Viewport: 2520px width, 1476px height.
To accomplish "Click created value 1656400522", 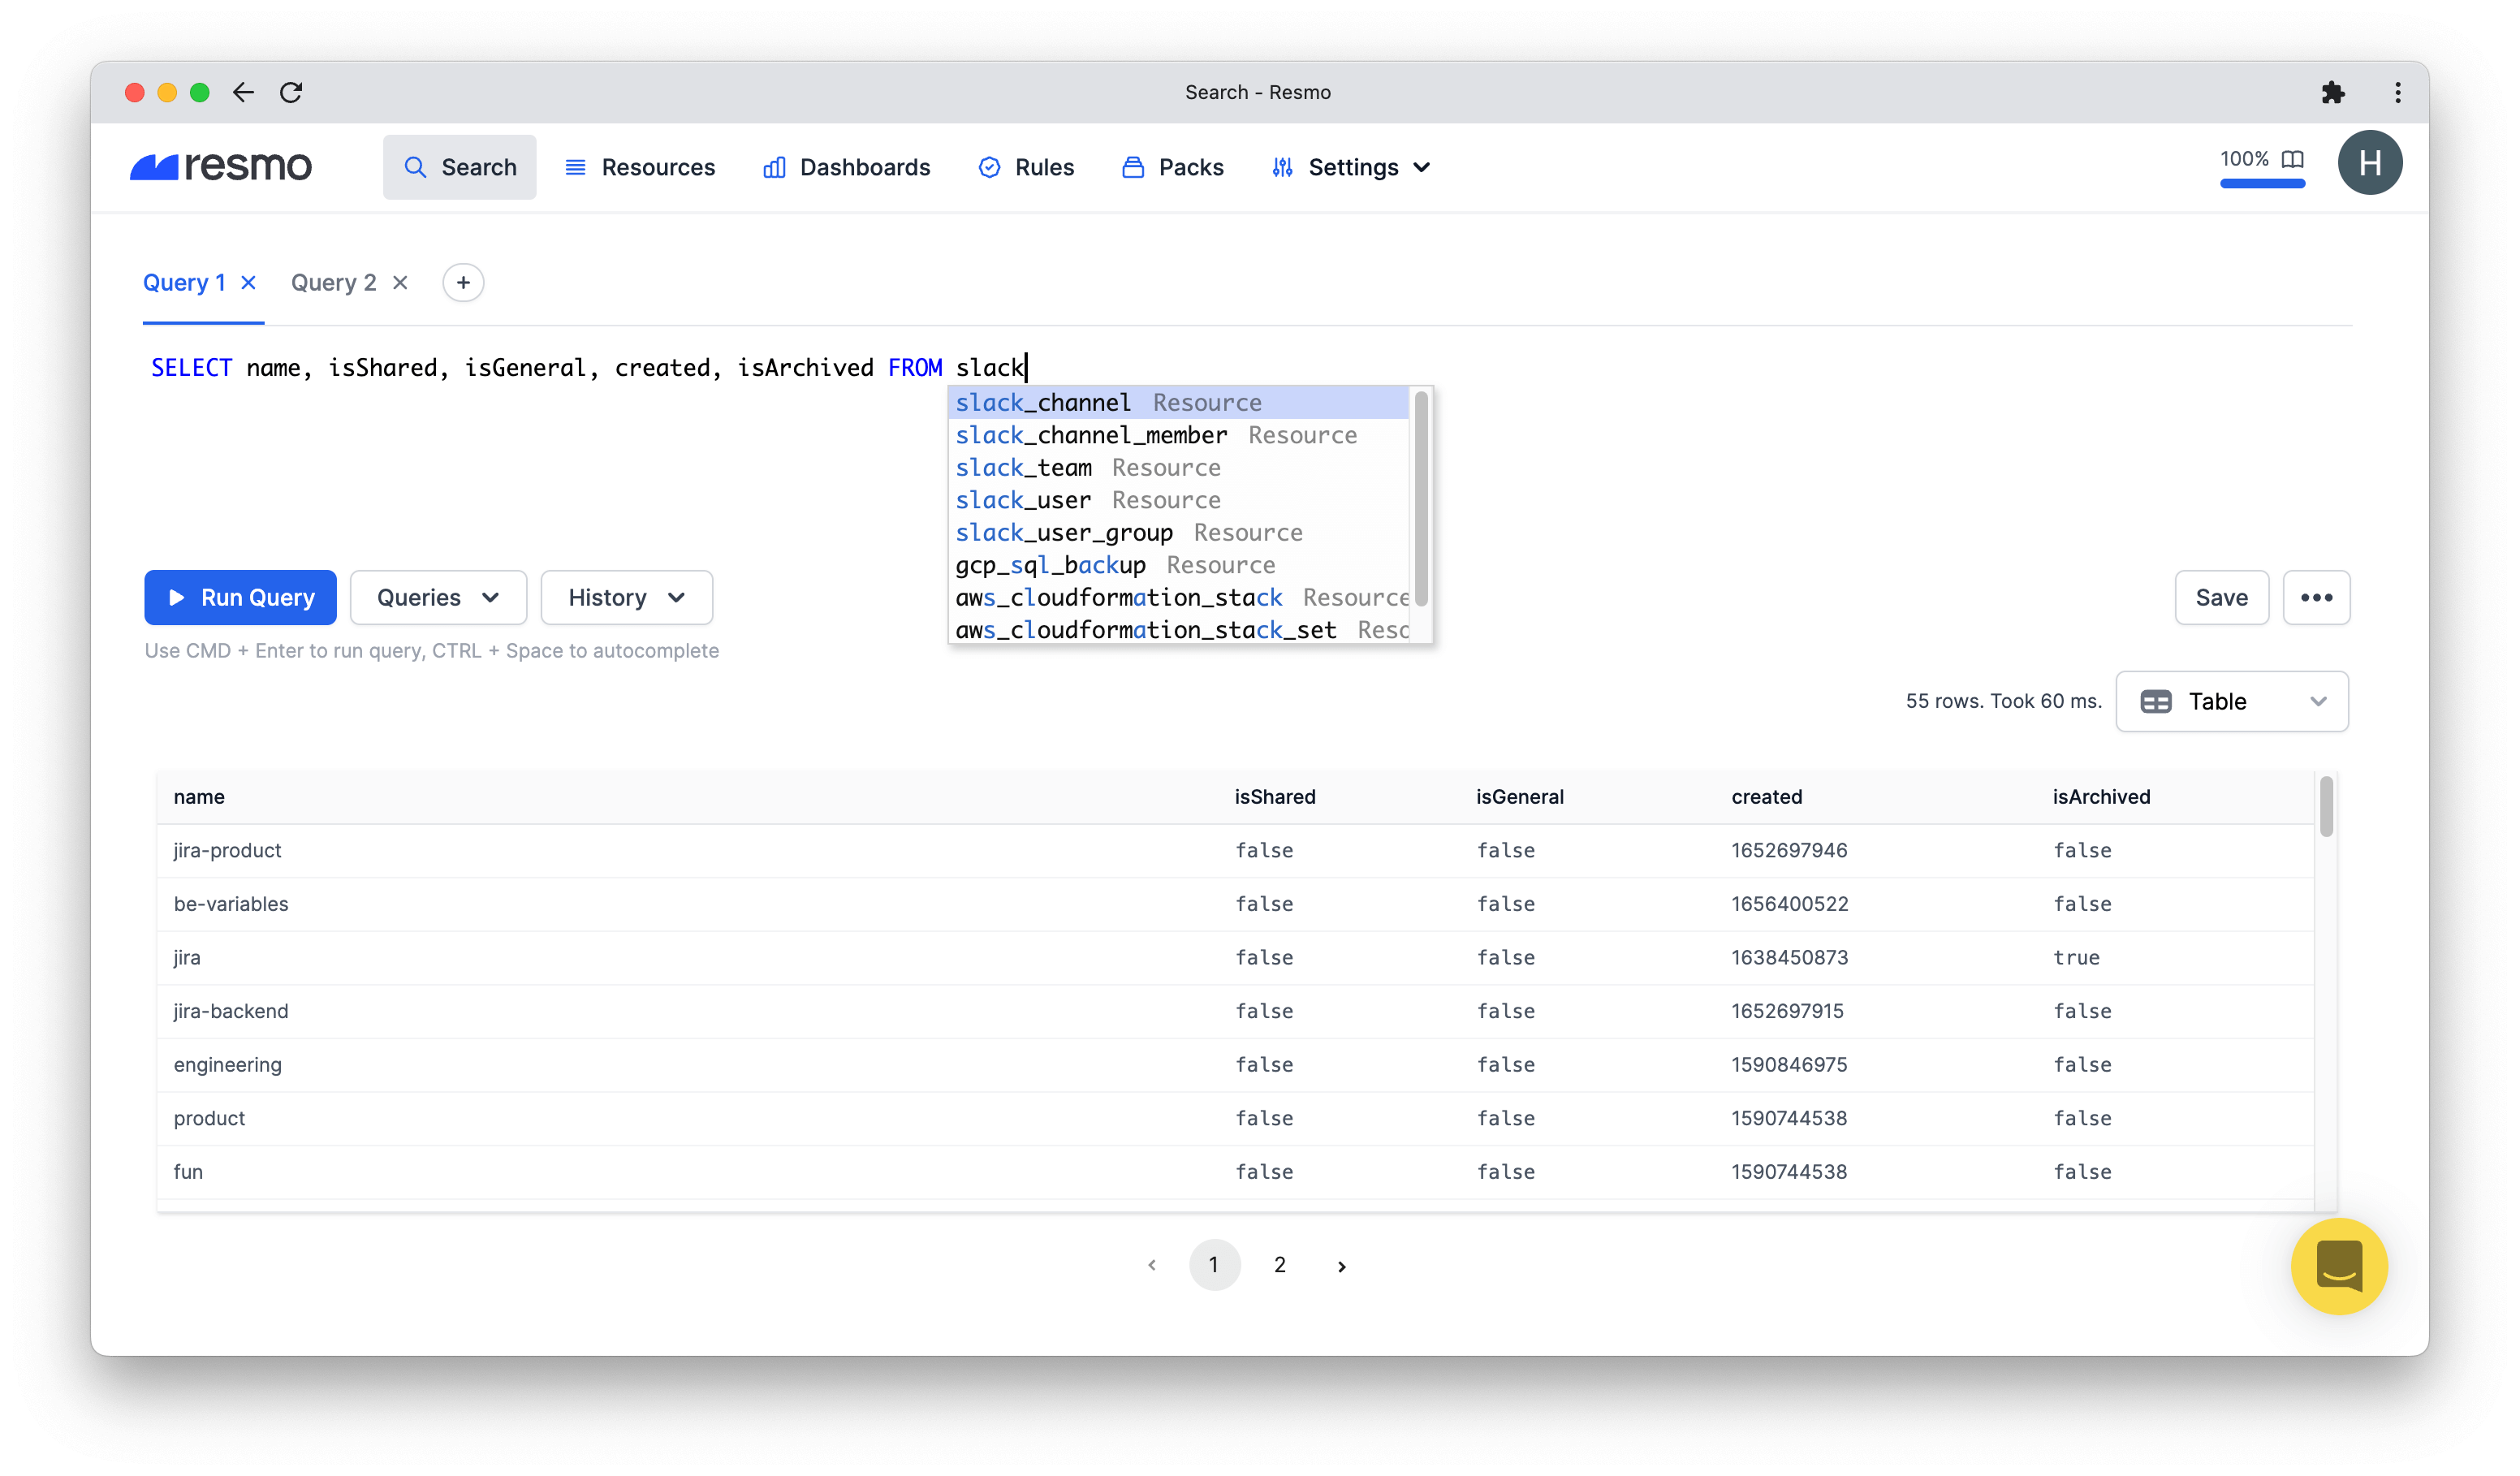I will point(1790,904).
